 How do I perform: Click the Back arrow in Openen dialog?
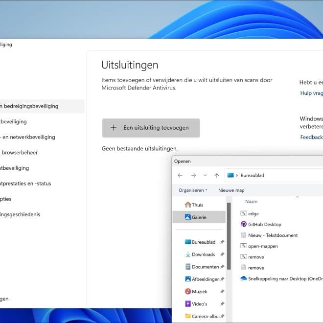pyautogui.click(x=180, y=175)
